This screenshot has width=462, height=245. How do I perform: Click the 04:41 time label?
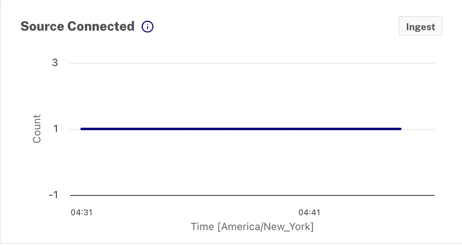309,212
